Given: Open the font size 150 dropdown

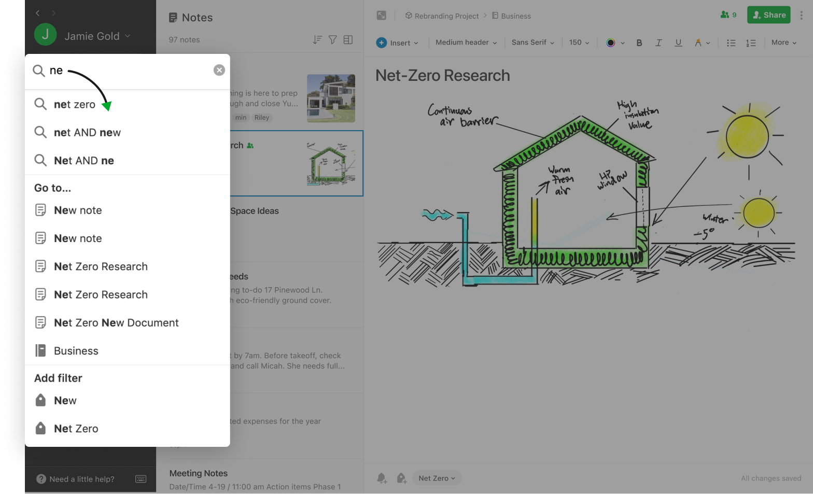Looking at the screenshot, I should tap(579, 43).
